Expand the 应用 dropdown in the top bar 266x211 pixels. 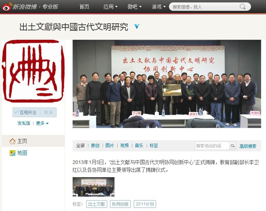coord(110,7)
